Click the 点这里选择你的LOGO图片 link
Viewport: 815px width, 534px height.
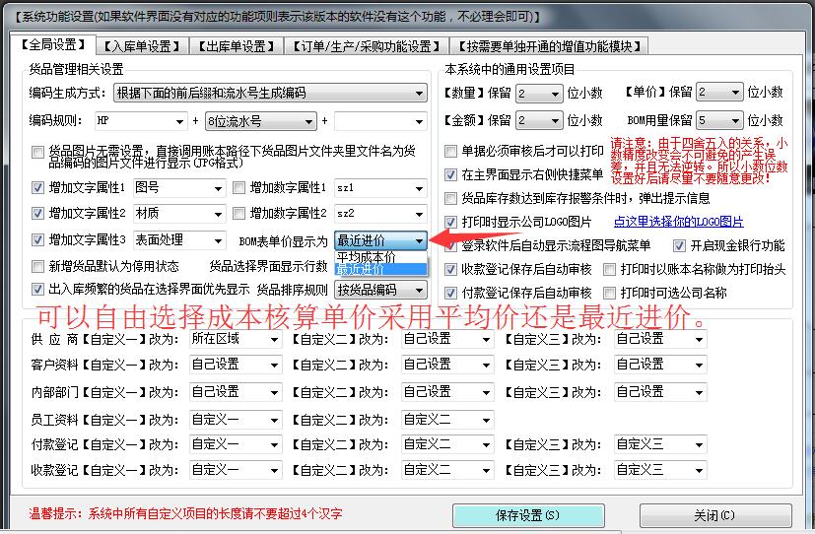coord(678,223)
